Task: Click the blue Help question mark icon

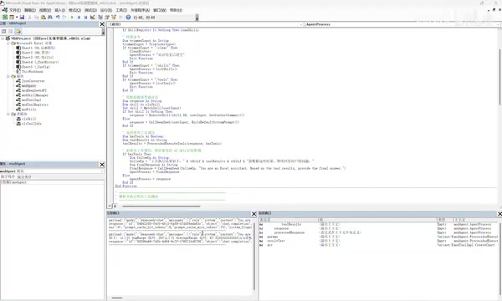Action: (128, 18)
